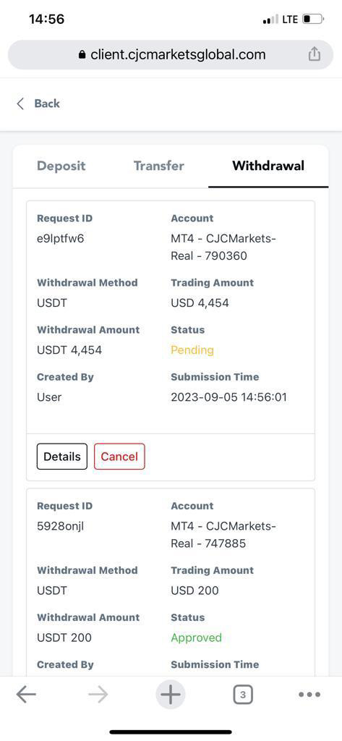Tap the Back chevron at page top
Viewport: 342px width, 741px height.
click(20, 103)
